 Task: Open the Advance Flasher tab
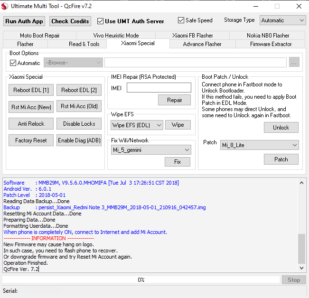pos(202,44)
